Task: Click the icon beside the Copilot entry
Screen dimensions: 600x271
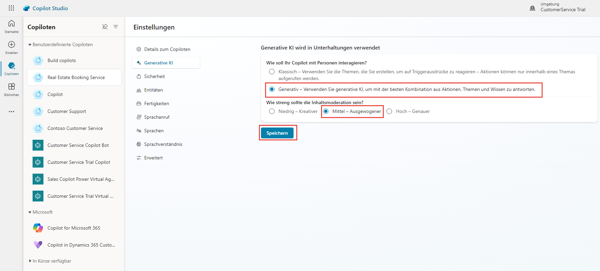Action: 38,94
